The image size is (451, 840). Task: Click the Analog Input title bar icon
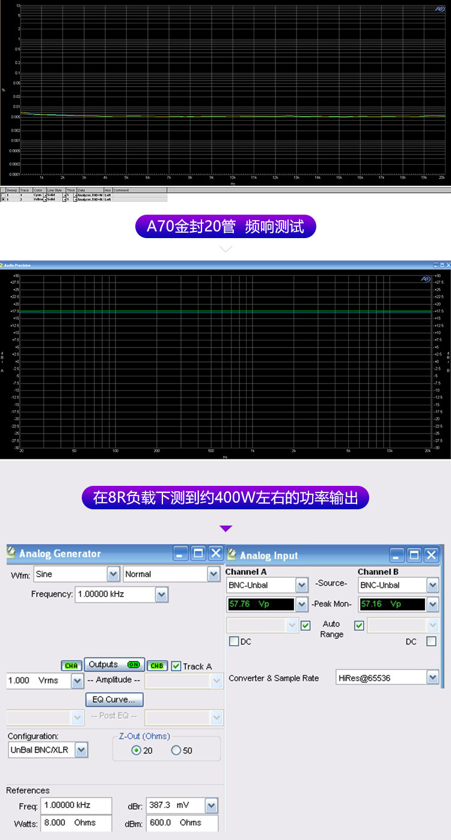pyautogui.click(x=232, y=555)
